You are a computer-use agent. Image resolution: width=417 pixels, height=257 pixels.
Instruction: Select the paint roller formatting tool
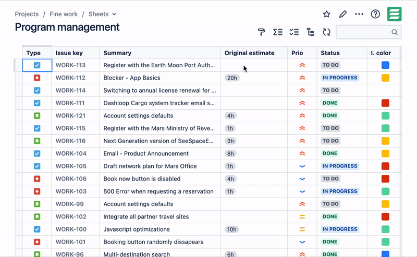tap(262, 32)
